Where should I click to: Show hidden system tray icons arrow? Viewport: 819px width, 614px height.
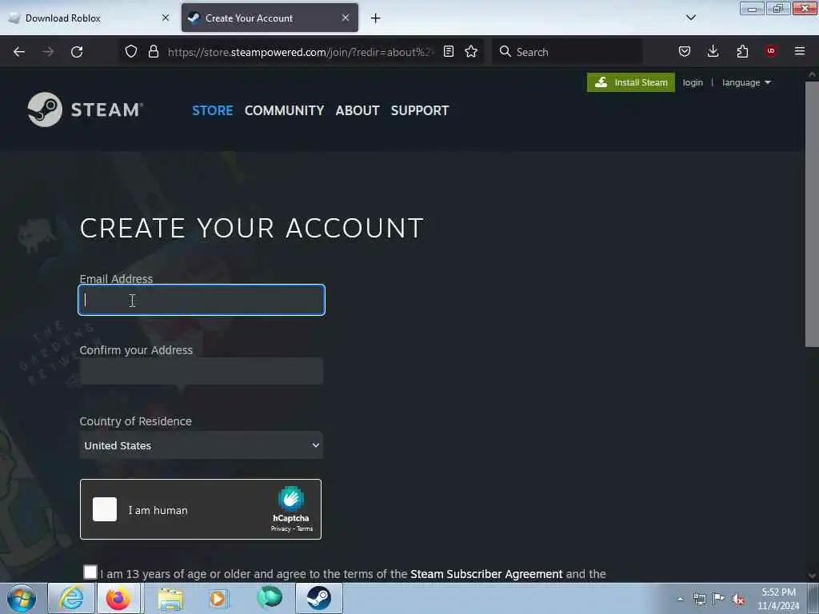[x=680, y=600]
